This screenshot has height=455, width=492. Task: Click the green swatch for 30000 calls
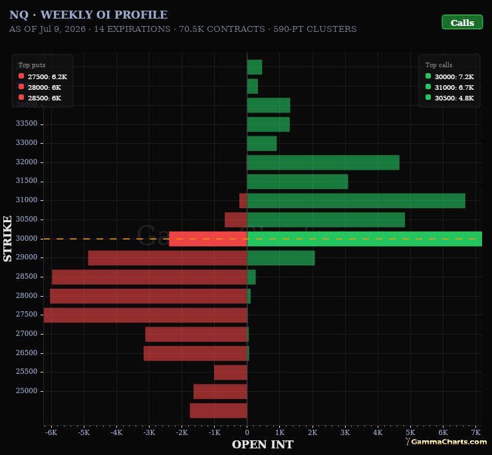pyautogui.click(x=428, y=76)
